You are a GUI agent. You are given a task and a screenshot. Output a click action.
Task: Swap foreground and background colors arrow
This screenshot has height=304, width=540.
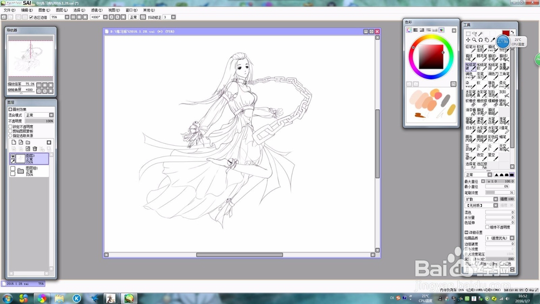(x=512, y=32)
